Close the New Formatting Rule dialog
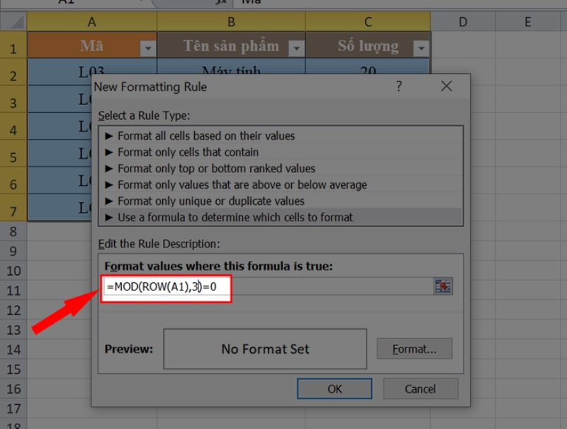567x429 pixels. (x=446, y=87)
